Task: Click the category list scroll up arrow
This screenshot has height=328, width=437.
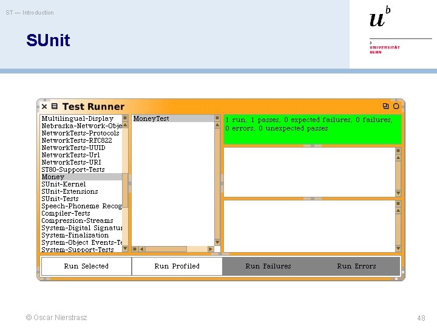Action: point(125,125)
